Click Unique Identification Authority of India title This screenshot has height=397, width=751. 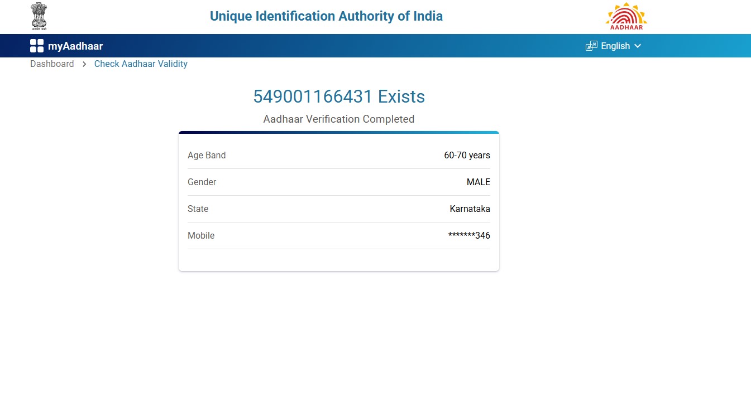(x=326, y=16)
